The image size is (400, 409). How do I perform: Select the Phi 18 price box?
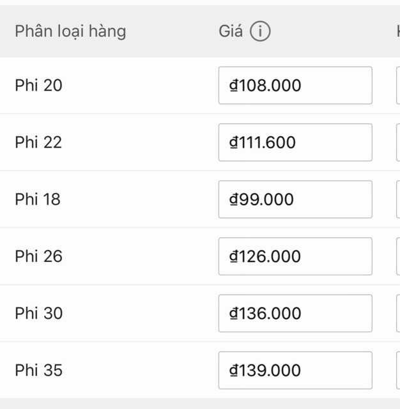[x=295, y=199]
